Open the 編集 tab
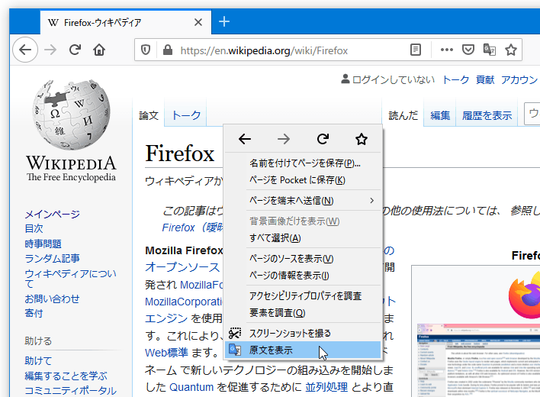Screen dimensions: 540x397 coord(440,115)
